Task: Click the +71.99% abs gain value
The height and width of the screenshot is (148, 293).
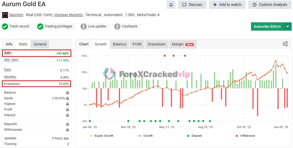Action: pos(63,61)
